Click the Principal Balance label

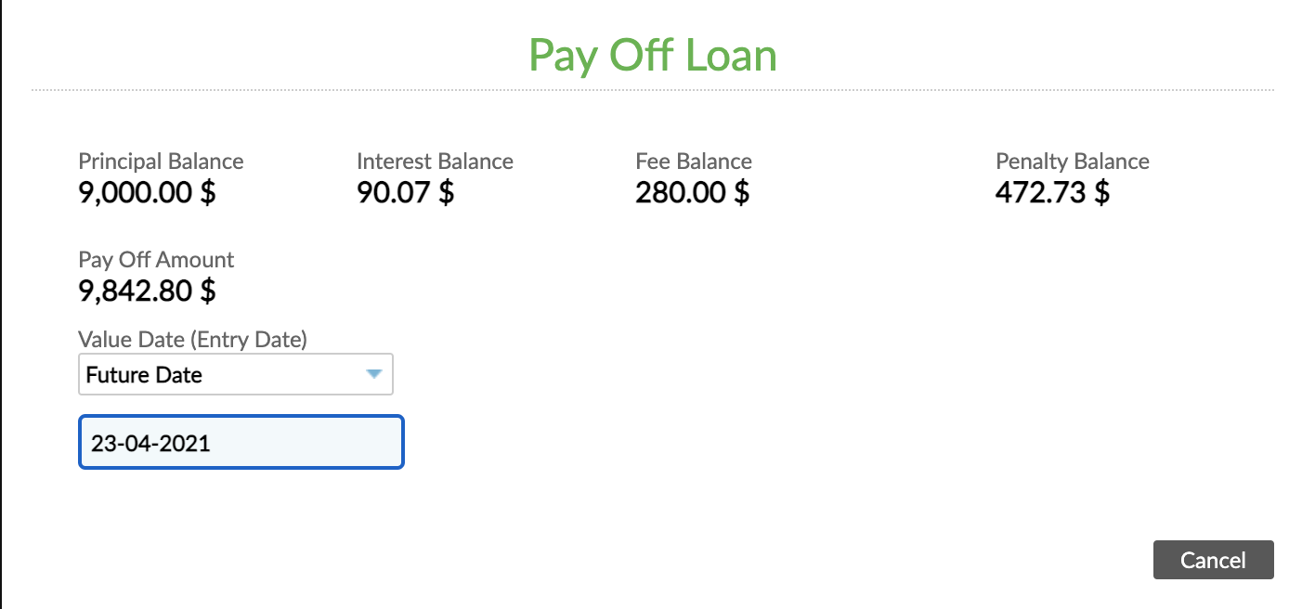(x=161, y=161)
